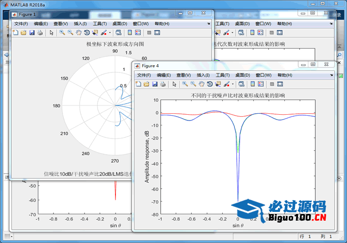Open 帮助(H) menu in Figure 4
Viewport: 347px width, 243px height.
coord(285,75)
